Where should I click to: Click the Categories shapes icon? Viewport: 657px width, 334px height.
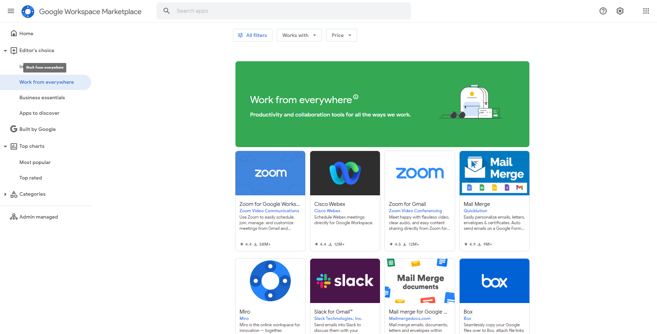pyautogui.click(x=14, y=194)
